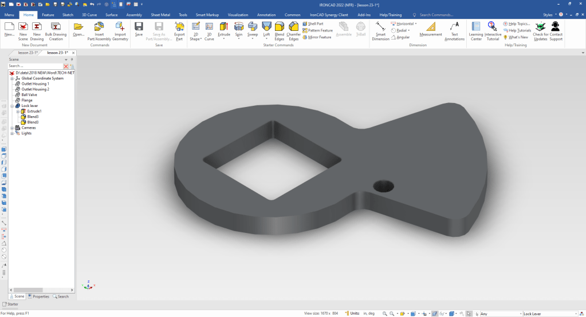The width and height of the screenshot is (586, 317).
Task: Open the Smart Dimension tool
Action: tap(380, 26)
